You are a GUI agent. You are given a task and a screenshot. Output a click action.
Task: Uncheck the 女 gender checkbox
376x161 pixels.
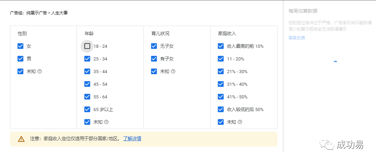tap(20, 46)
